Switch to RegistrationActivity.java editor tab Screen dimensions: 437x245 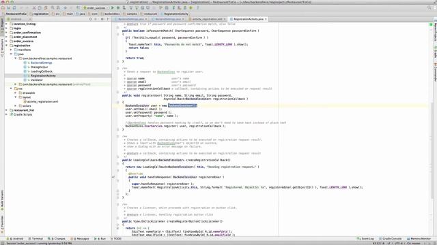click(x=248, y=19)
